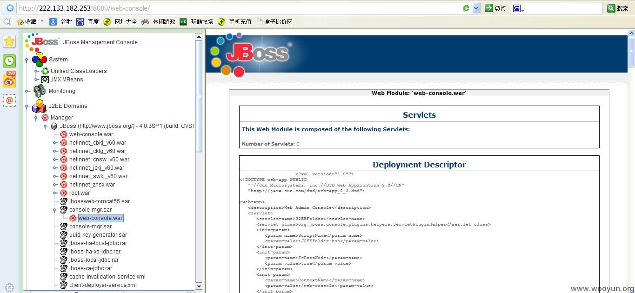Click the Manager spiral icon
The width and height of the screenshot is (635, 293).
click(45, 118)
